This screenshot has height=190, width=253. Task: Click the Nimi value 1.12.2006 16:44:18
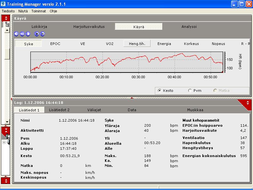[77, 120]
